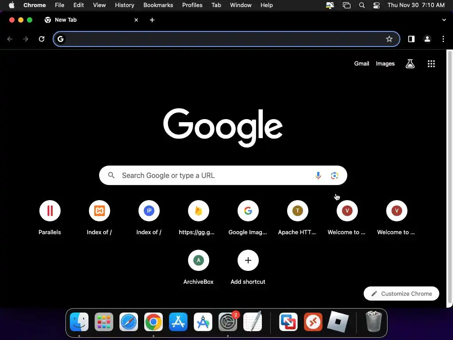
Task: Focus the Chrome address bar
Action: (x=226, y=39)
